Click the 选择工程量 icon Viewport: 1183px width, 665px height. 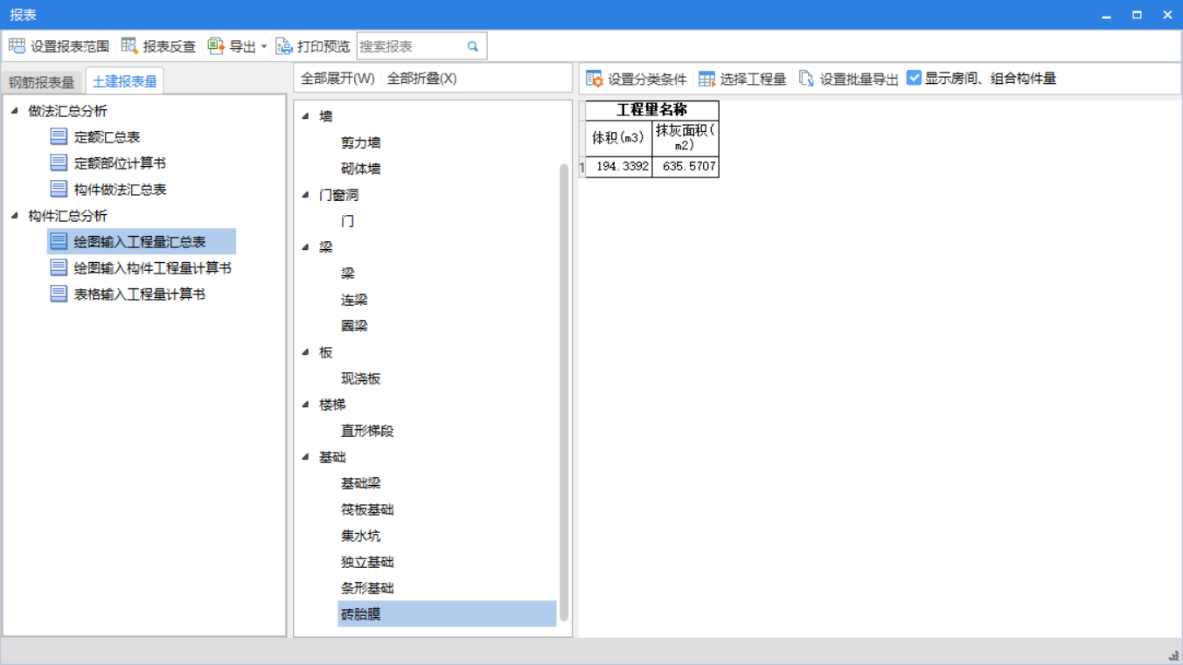point(706,79)
